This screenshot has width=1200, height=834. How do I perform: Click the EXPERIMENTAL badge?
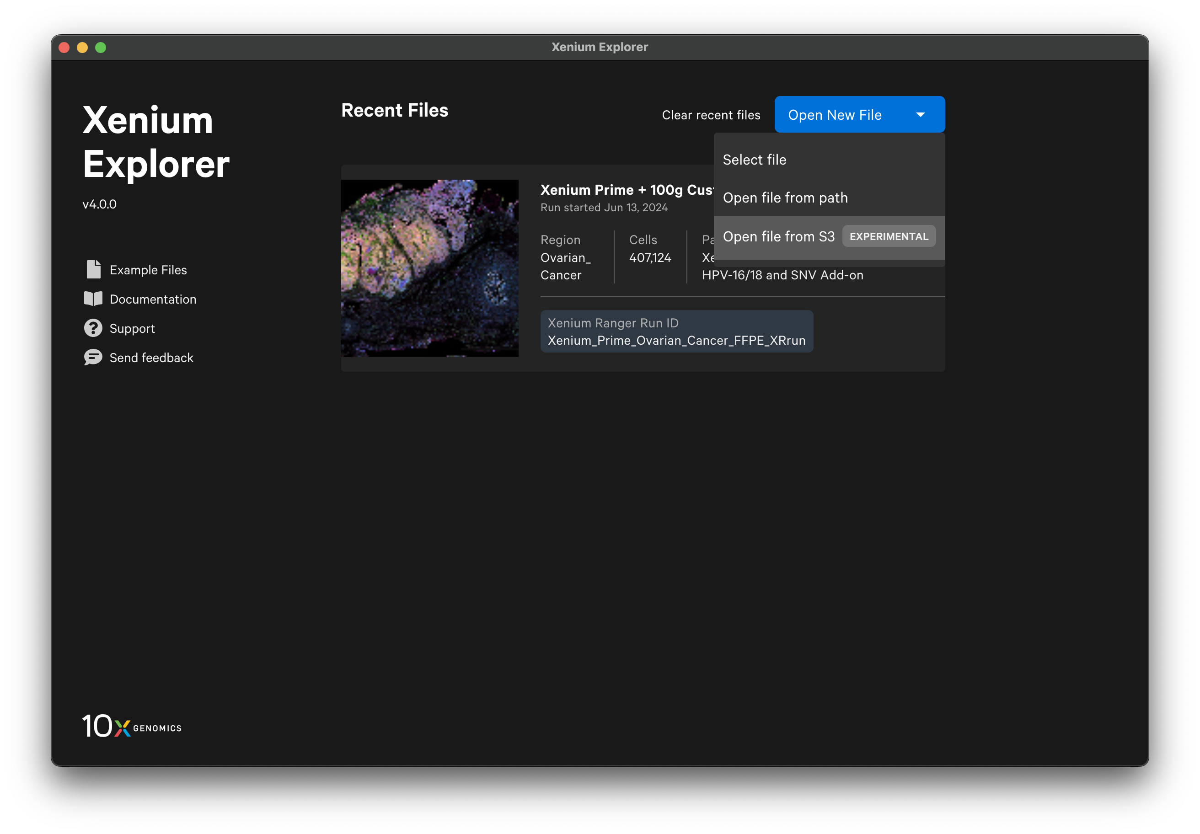pyautogui.click(x=889, y=237)
